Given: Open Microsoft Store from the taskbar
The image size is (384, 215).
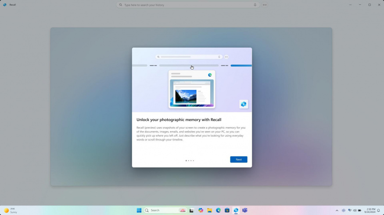Looking at the screenshot, I should (227, 210).
